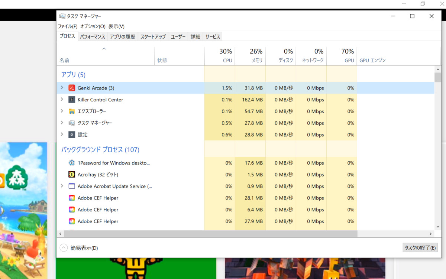
Task: Switch to the スタートアップ tab
Action: coord(153,37)
